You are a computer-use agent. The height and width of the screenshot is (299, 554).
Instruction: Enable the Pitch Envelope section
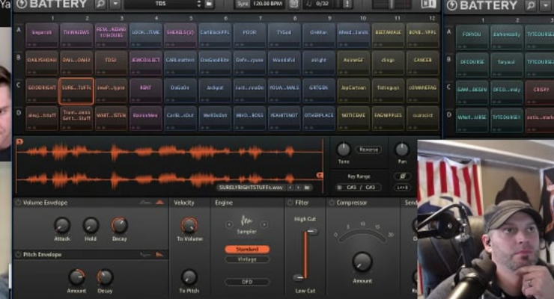tap(19, 254)
